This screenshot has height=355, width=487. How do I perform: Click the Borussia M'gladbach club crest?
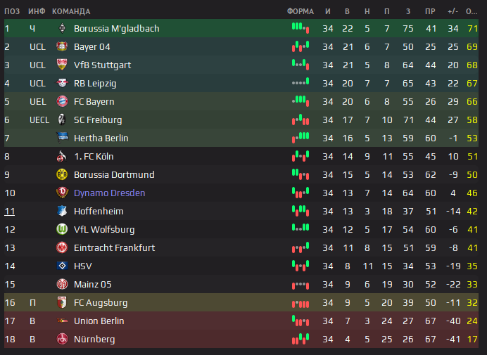pyautogui.click(x=62, y=28)
